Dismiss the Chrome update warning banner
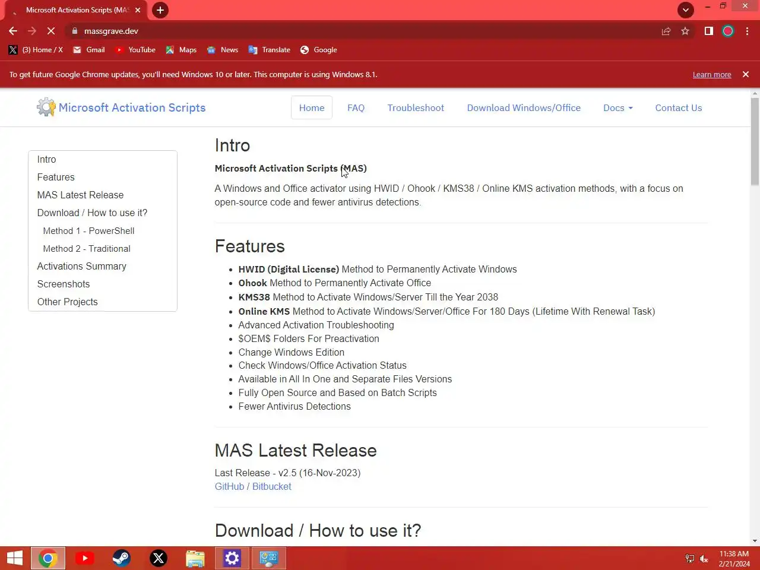760x570 pixels. click(x=746, y=74)
